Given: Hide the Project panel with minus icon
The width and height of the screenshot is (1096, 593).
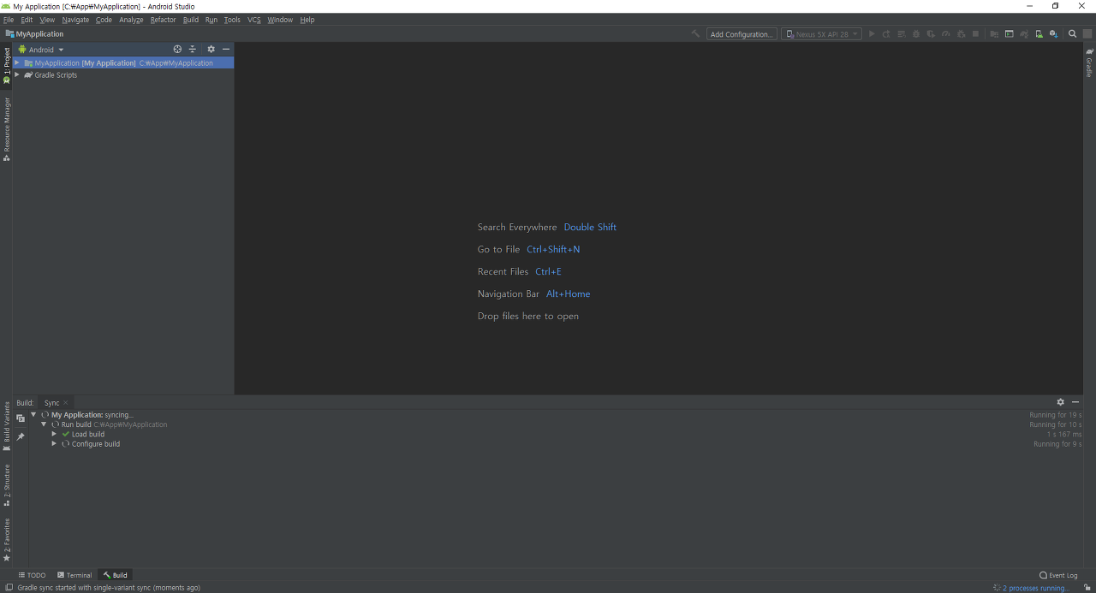Looking at the screenshot, I should (x=226, y=50).
